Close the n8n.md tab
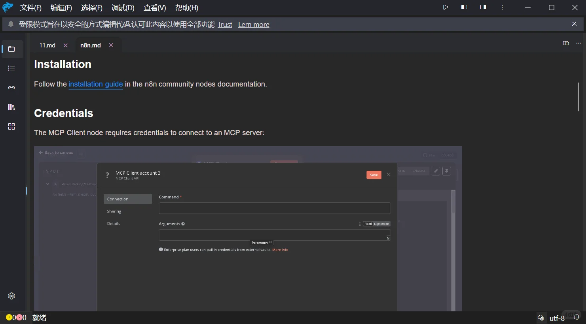Viewport: 586px width, 324px height. click(x=111, y=45)
